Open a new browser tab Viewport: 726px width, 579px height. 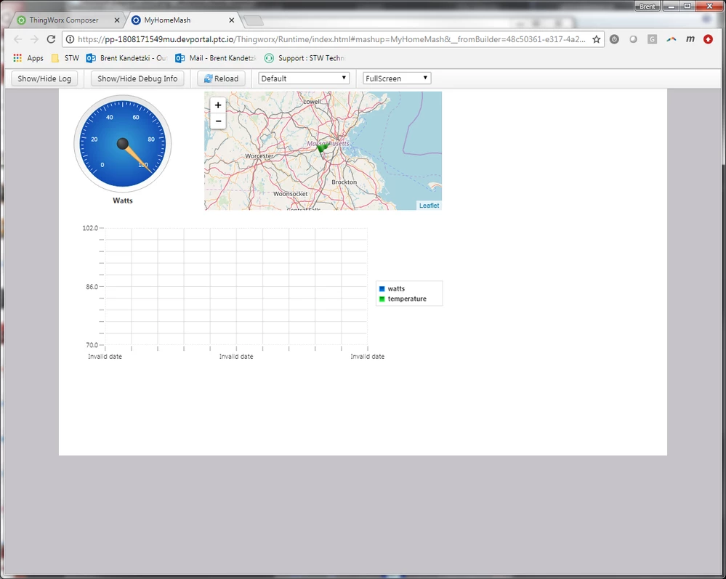click(x=254, y=20)
